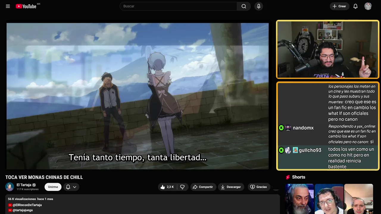
Task: Open El Tartaja channel avatar
Action: pos(10,187)
